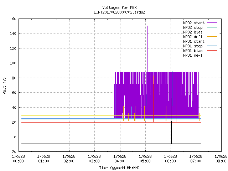
Task: Click the red NPD1 bias legend line
Action: [212, 51]
